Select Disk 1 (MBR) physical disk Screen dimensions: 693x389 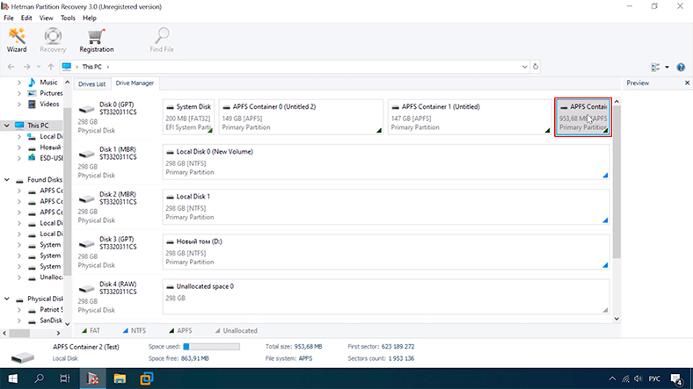(x=117, y=162)
